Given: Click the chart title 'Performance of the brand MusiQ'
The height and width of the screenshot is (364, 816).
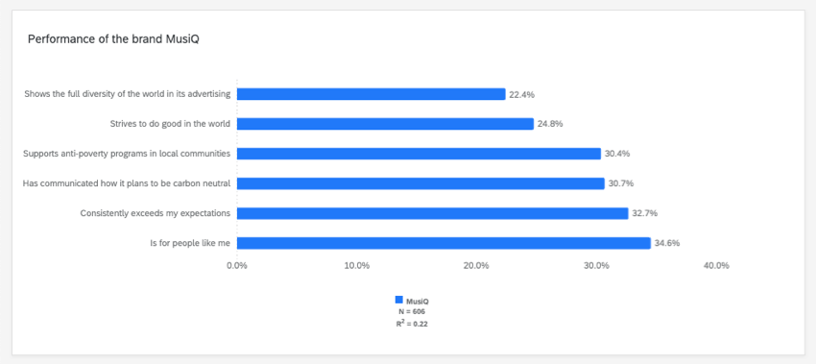Looking at the screenshot, I should click(x=114, y=39).
